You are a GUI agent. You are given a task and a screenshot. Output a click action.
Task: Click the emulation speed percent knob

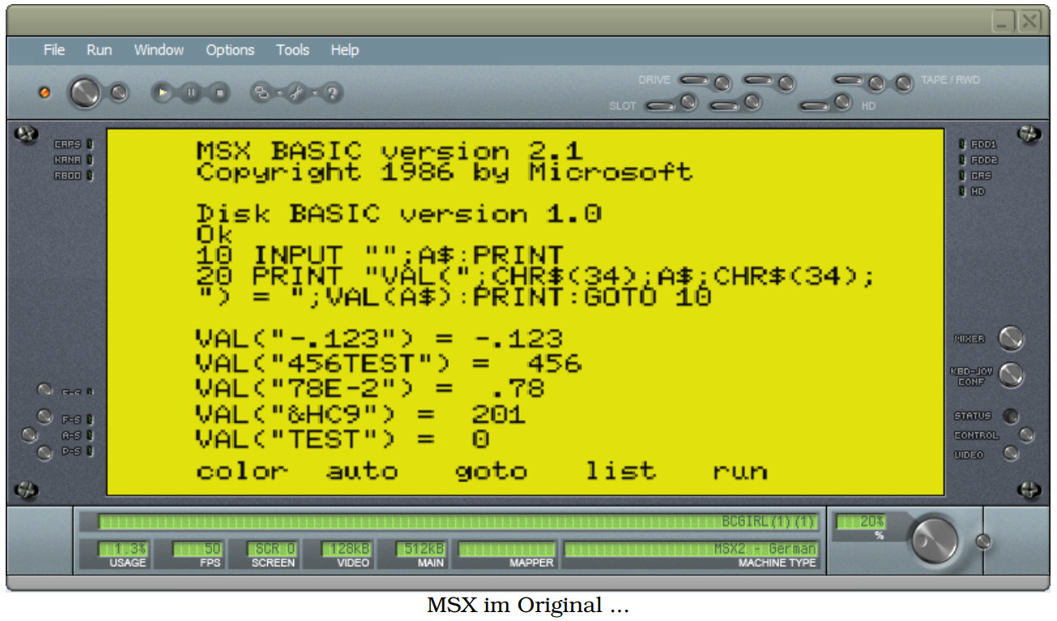click(x=934, y=539)
